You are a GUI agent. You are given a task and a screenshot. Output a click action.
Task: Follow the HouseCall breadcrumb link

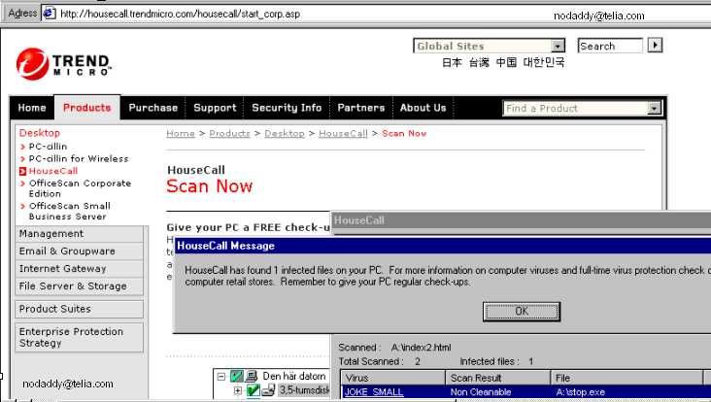(x=343, y=133)
